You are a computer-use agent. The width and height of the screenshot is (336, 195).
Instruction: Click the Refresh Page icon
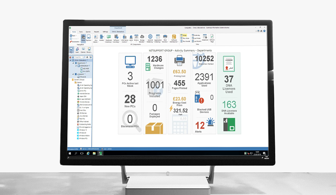(212, 38)
